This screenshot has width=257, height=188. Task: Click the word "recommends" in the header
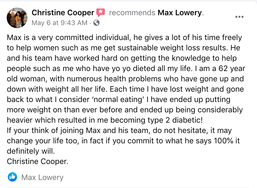tap(132, 13)
